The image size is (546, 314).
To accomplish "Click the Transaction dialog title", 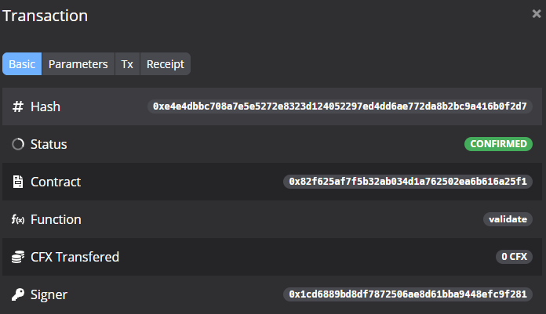I will [x=45, y=16].
